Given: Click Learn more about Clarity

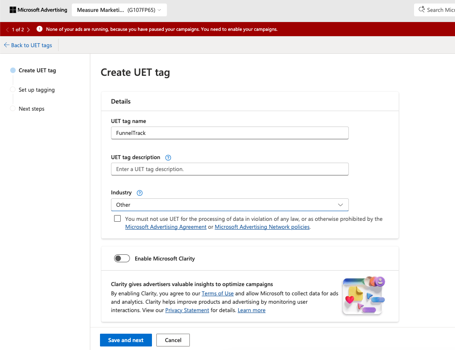Looking at the screenshot, I should click(252, 310).
